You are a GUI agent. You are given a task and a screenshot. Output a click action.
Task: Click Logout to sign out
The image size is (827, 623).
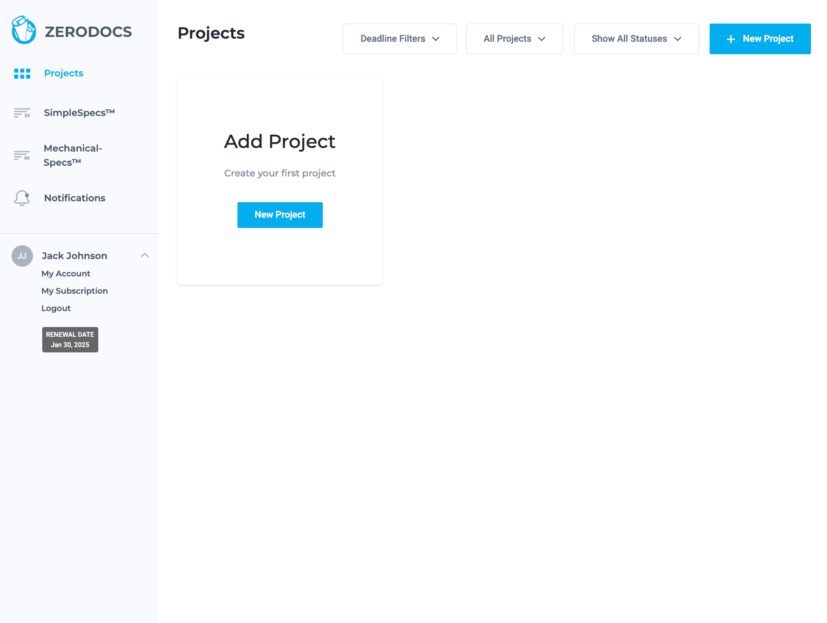tap(56, 308)
